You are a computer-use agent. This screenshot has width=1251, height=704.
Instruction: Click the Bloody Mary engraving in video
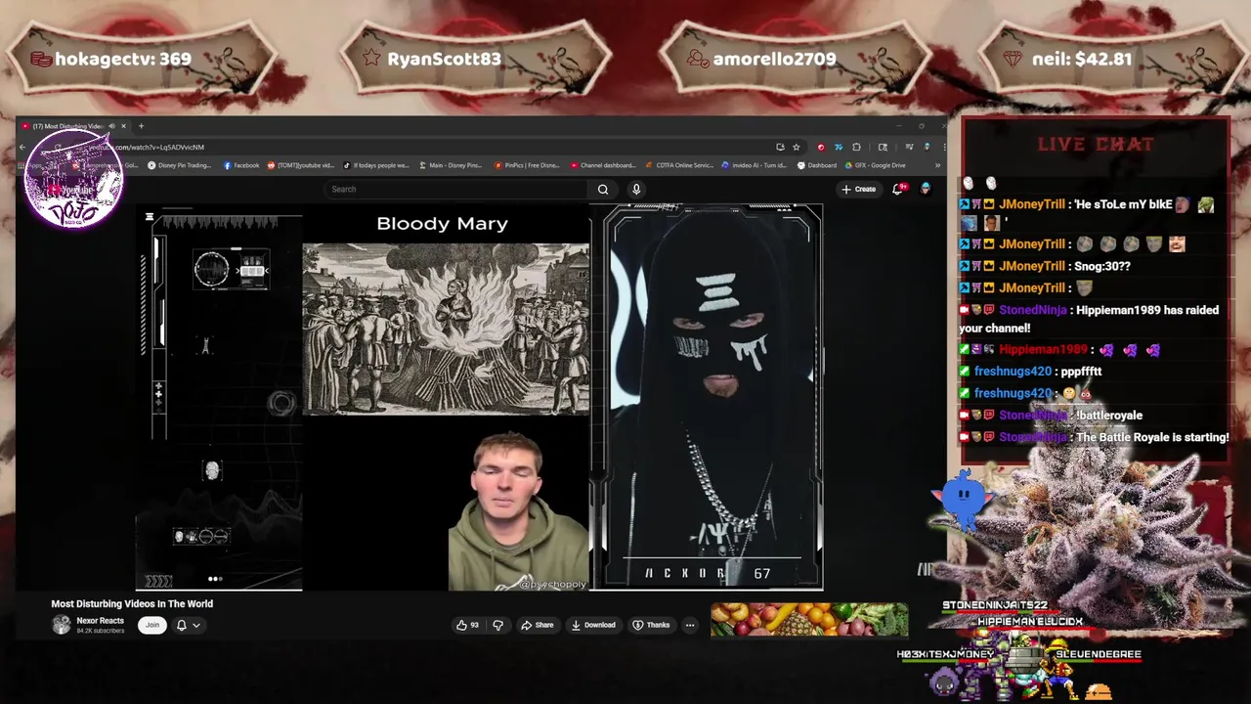[446, 330]
